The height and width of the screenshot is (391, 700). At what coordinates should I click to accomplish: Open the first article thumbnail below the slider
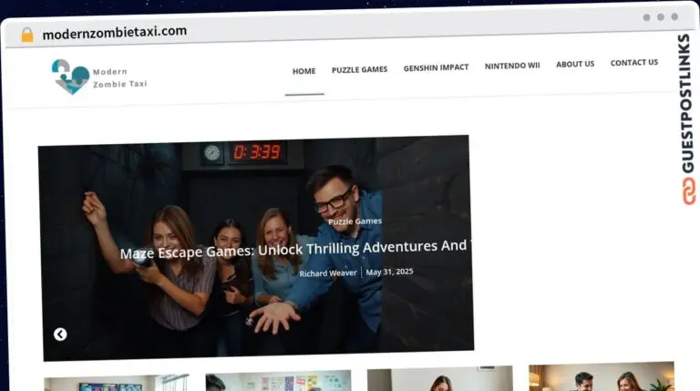tap(116, 383)
